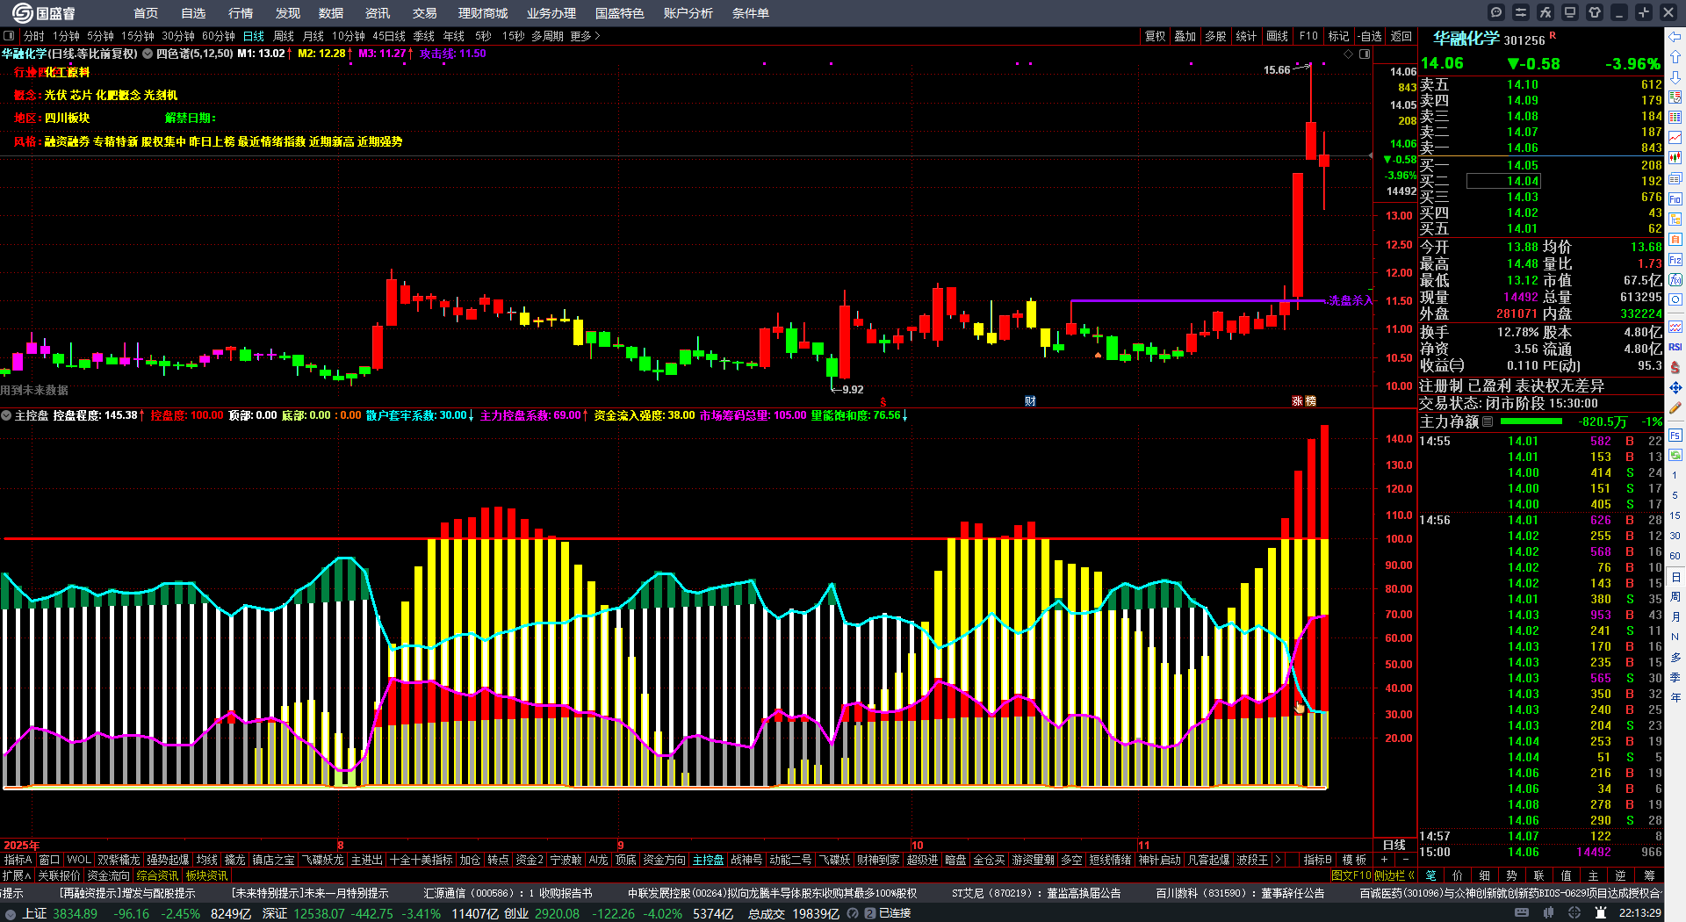Viewport: 1686px width, 922px height.
Task: Open the message chat icon in title bar
Action: pyautogui.click(x=1496, y=12)
